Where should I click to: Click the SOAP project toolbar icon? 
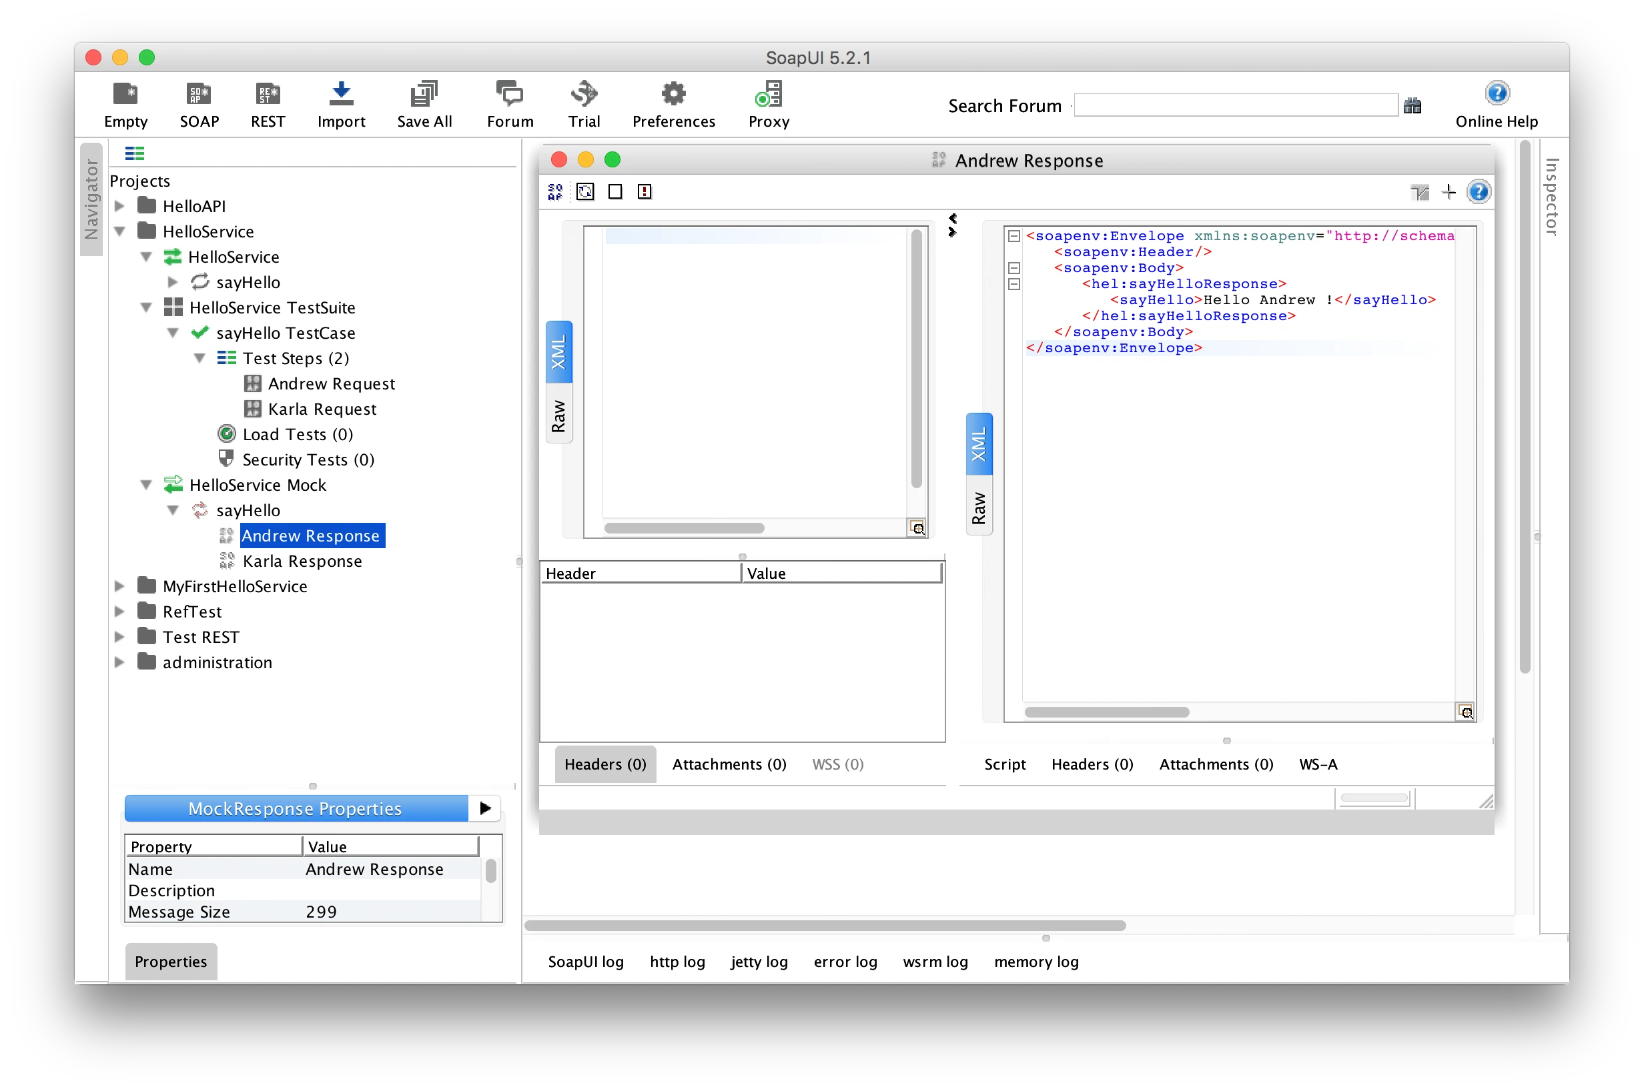(199, 94)
